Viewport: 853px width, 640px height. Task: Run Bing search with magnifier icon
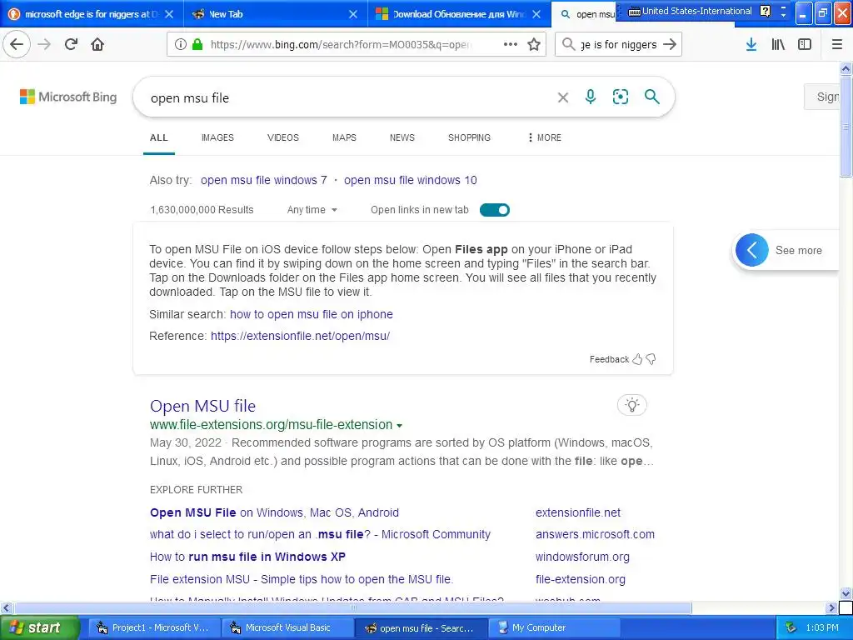[x=651, y=97]
